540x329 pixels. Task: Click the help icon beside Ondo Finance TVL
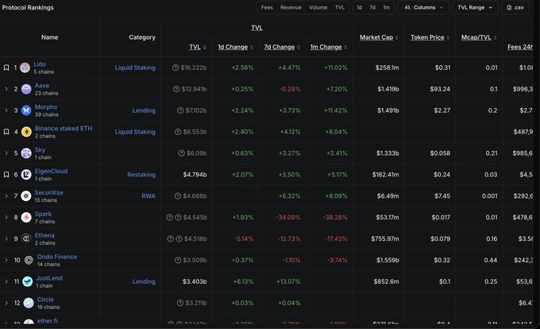coord(177,260)
